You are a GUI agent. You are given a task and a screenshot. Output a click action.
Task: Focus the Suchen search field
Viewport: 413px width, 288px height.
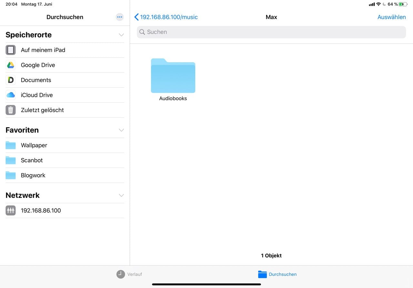[271, 32]
